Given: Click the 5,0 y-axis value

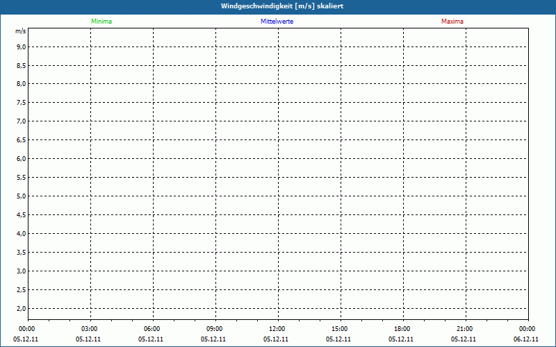Looking at the screenshot, I should 22,196.
